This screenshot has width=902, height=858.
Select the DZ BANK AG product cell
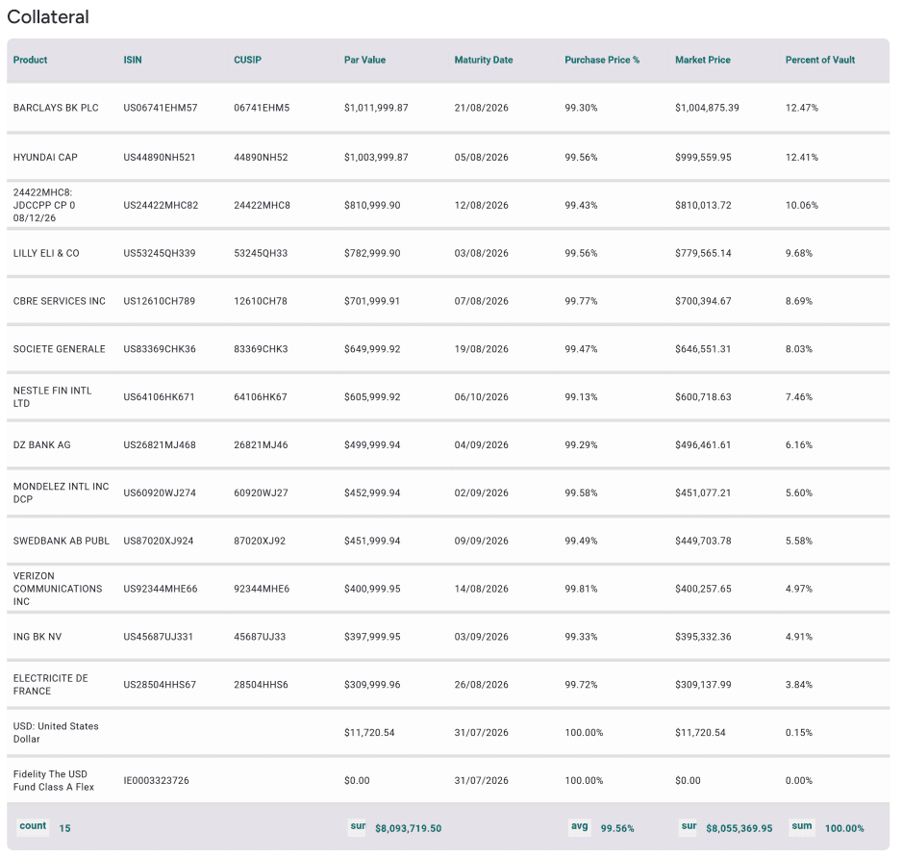[41, 445]
